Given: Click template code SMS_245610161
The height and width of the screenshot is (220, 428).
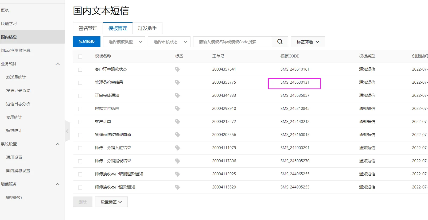Looking at the screenshot, I should pos(295,69).
